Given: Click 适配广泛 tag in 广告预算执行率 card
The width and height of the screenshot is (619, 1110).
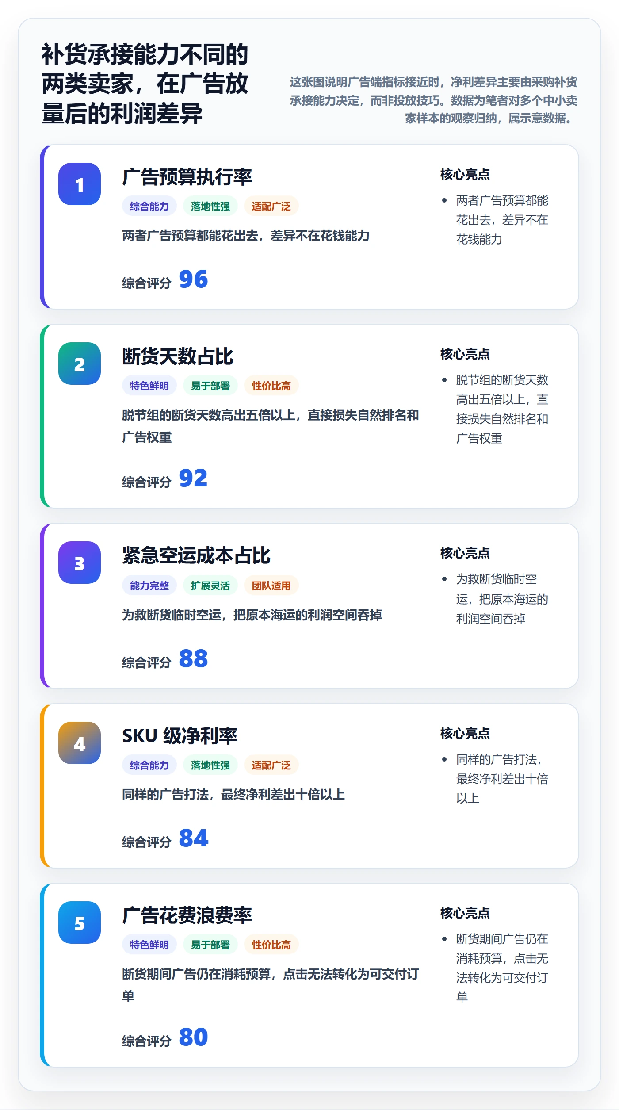Looking at the screenshot, I should click(x=271, y=206).
